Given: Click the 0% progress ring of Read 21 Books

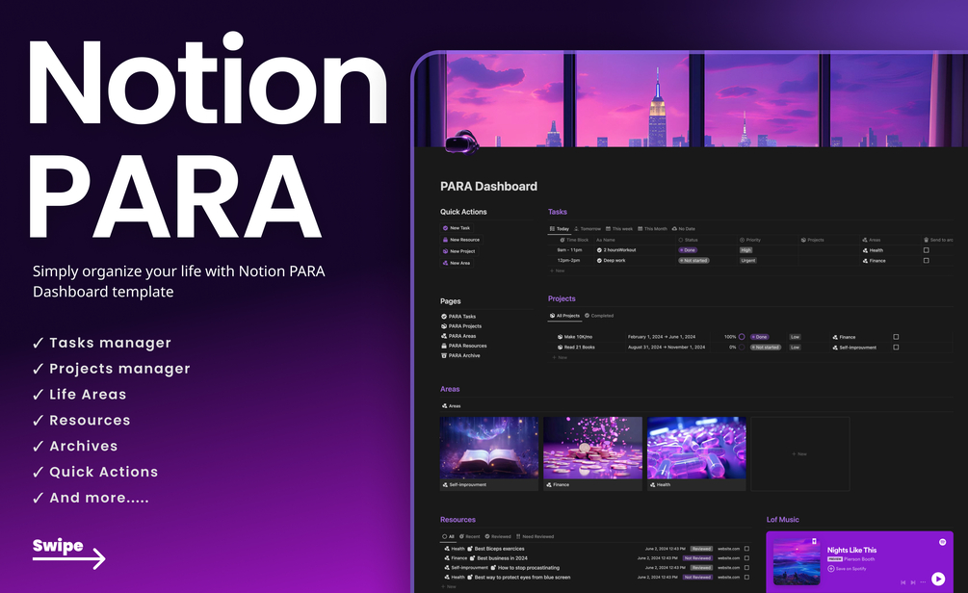Looking at the screenshot, I should [742, 348].
